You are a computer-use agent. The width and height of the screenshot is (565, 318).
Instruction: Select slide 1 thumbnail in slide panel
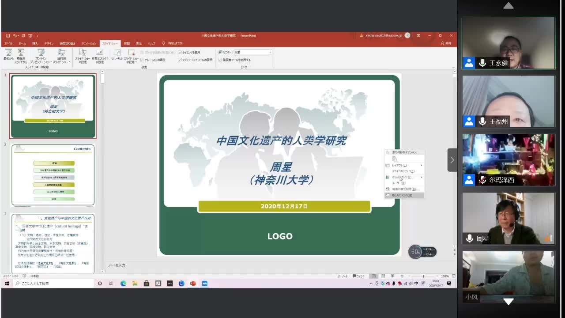(x=53, y=106)
